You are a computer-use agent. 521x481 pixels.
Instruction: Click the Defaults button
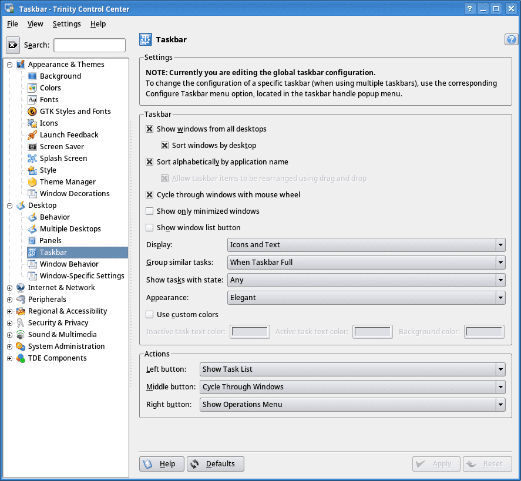216,464
